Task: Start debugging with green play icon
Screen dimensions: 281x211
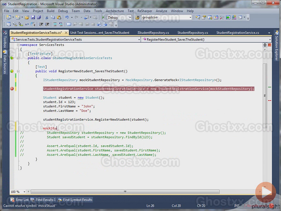Action: (103, 17)
